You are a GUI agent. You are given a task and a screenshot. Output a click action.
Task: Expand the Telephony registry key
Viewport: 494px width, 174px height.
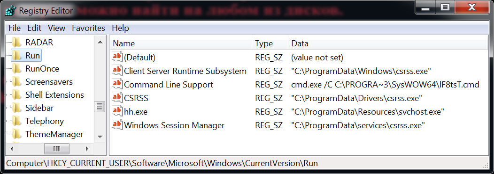tap(7, 121)
